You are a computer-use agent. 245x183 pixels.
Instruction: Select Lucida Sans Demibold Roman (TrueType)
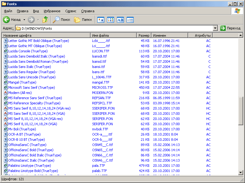click(x=38, y=62)
